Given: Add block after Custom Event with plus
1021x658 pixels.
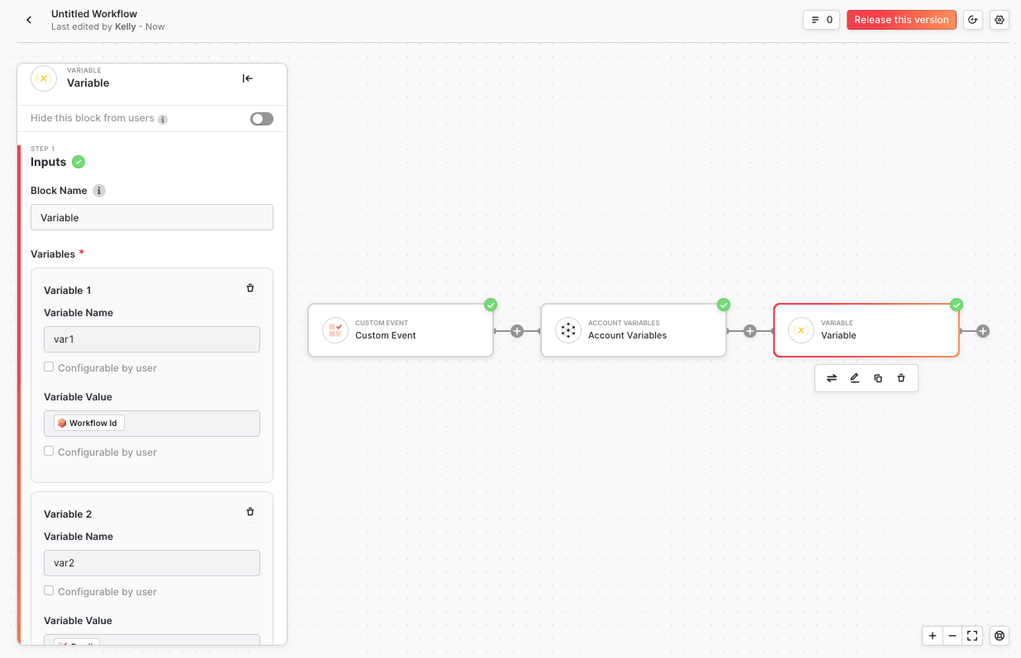Looking at the screenshot, I should click(x=517, y=331).
